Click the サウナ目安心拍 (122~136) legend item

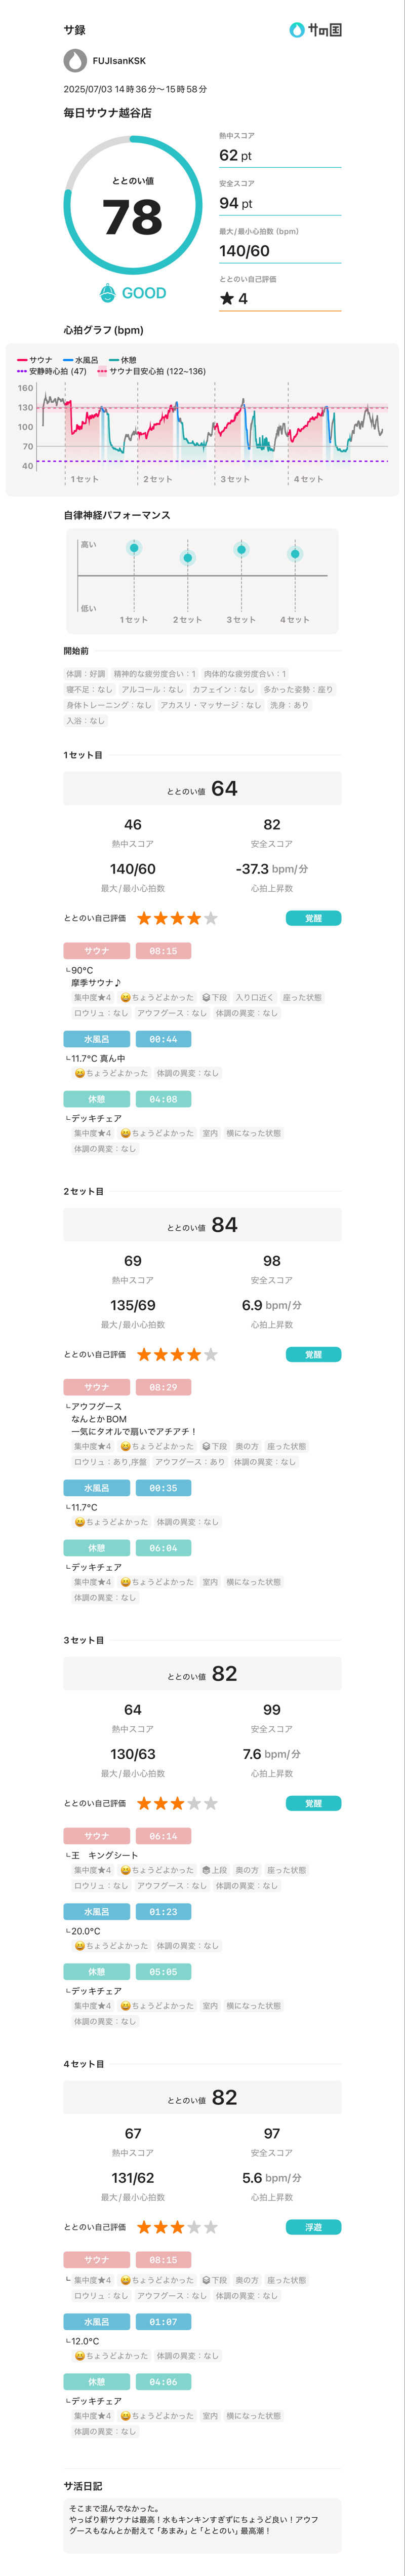(x=151, y=371)
